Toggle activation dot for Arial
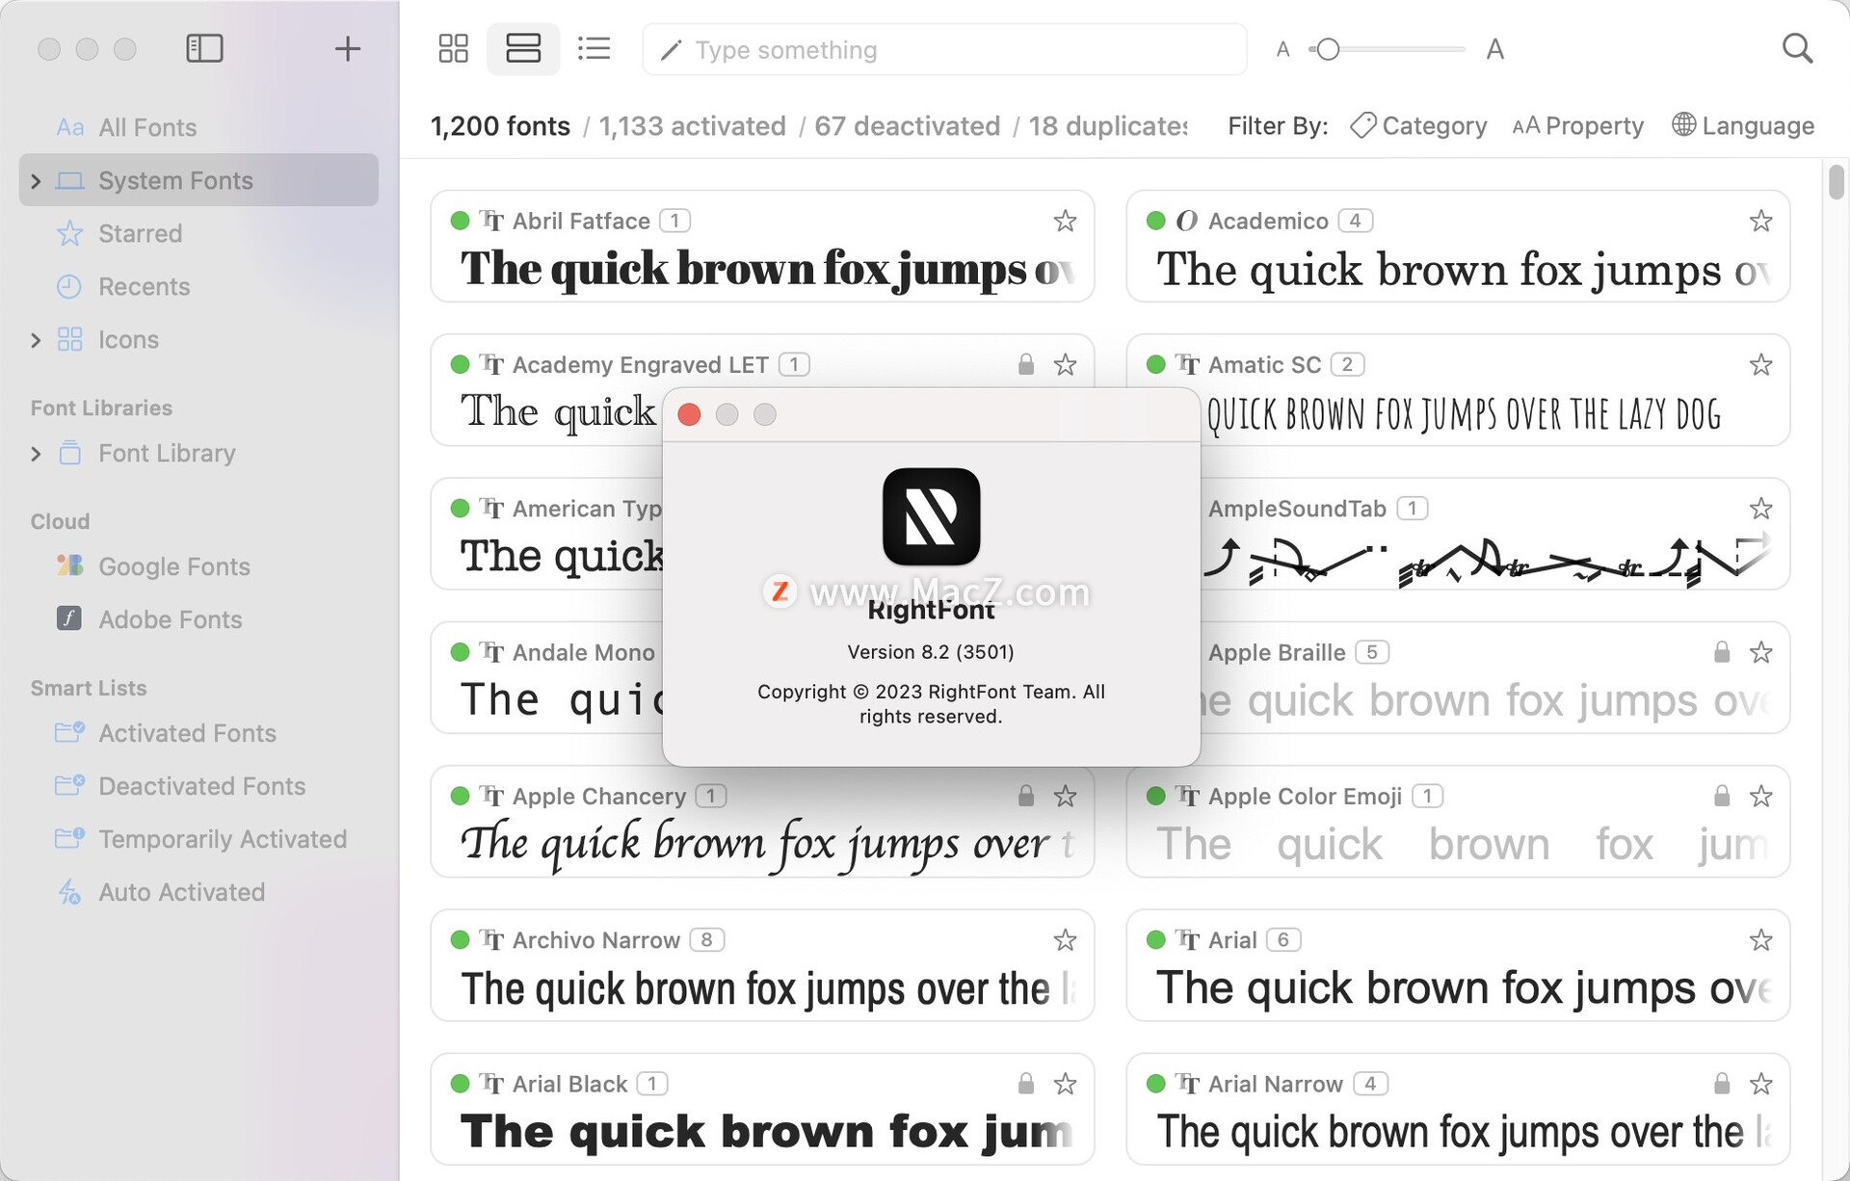Viewport: 1850px width, 1181px height. click(1155, 939)
